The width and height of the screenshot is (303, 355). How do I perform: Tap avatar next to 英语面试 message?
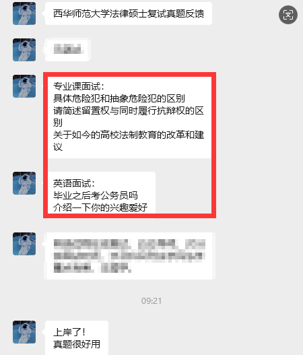point(24,183)
